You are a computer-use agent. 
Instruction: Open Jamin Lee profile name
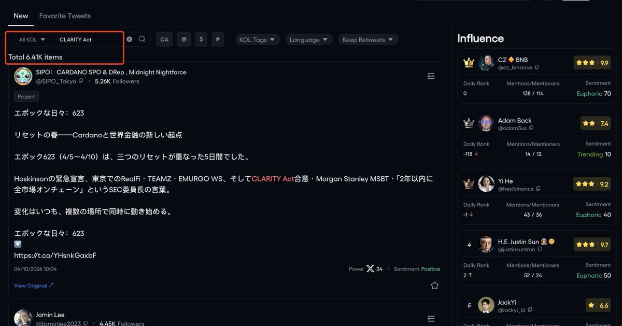pos(50,315)
